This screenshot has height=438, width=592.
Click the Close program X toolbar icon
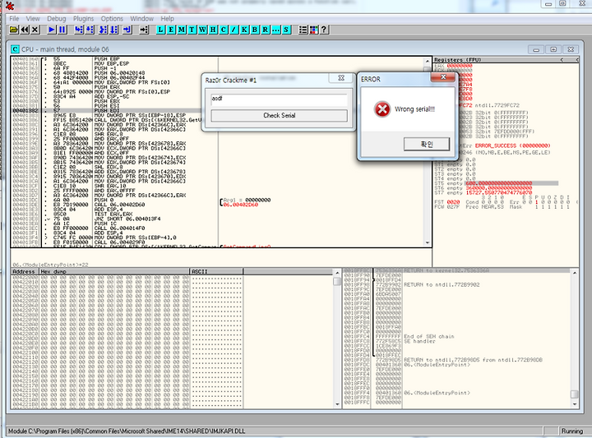(x=35, y=30)
